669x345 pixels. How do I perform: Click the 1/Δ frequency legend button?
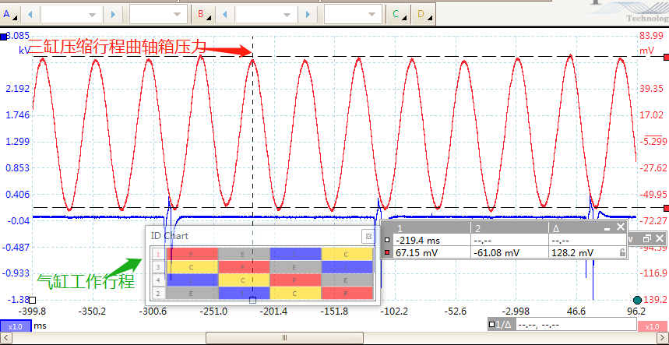[x=502, y=325]
